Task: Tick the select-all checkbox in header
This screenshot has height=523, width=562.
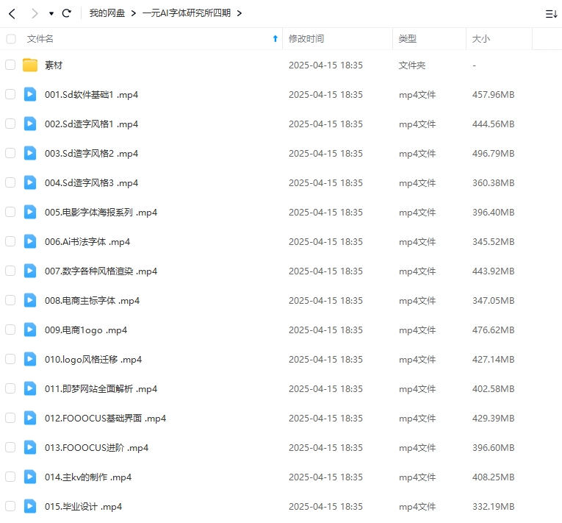Action: 10,38
